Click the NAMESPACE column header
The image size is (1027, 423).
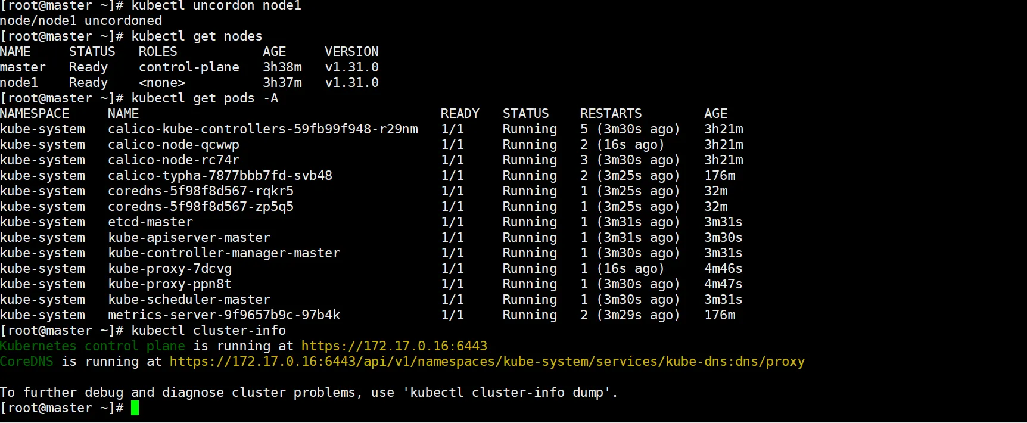pos(35,114)
